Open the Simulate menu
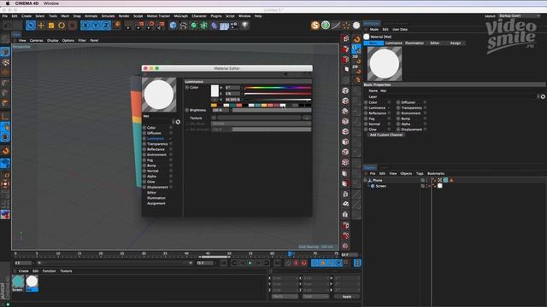Viewport: 547px width, 307px height. [108, 16]
